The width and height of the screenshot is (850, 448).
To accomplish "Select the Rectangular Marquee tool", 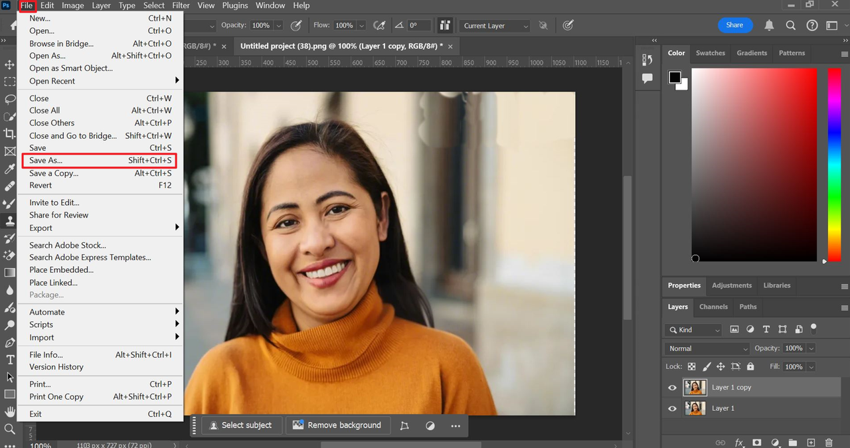I will (9, 82).
